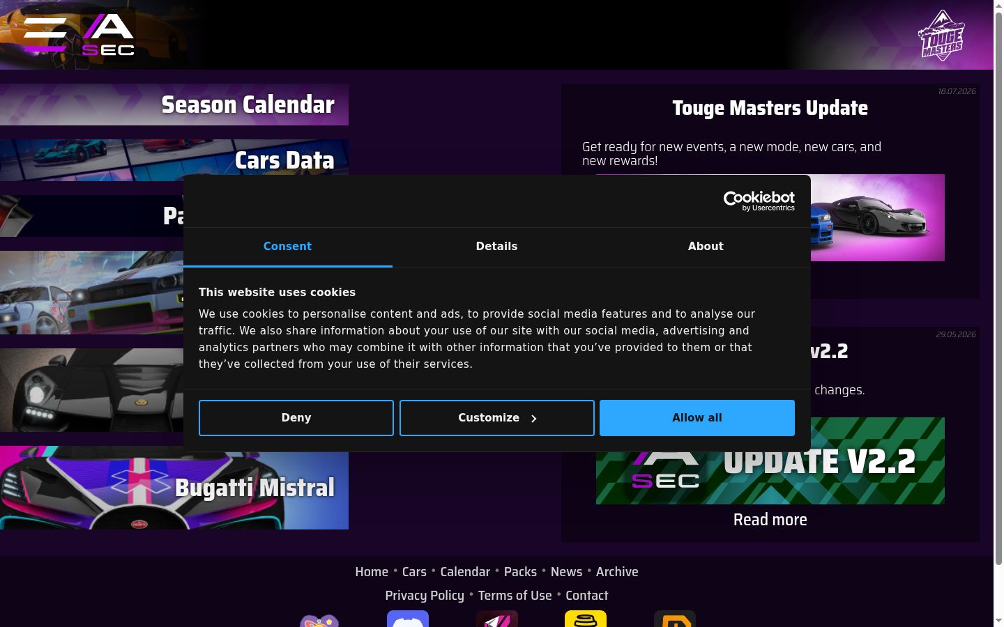Click the 29.05.2026 date label
This screenshot has height=627, width=1004.
[x=956, y=334]
